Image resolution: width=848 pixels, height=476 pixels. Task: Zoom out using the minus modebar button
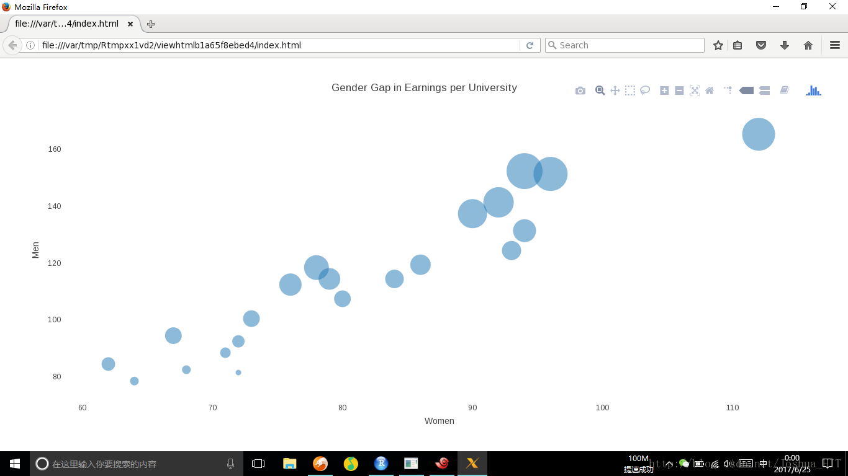click(679, 90)
